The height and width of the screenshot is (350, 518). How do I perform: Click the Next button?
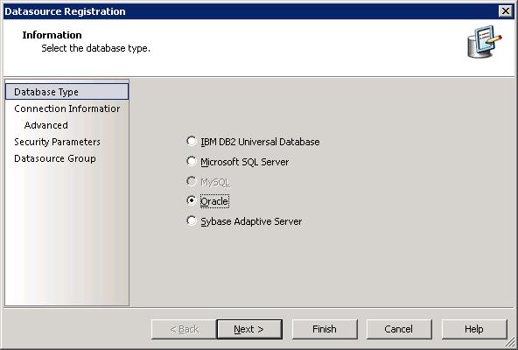point(249,329)
